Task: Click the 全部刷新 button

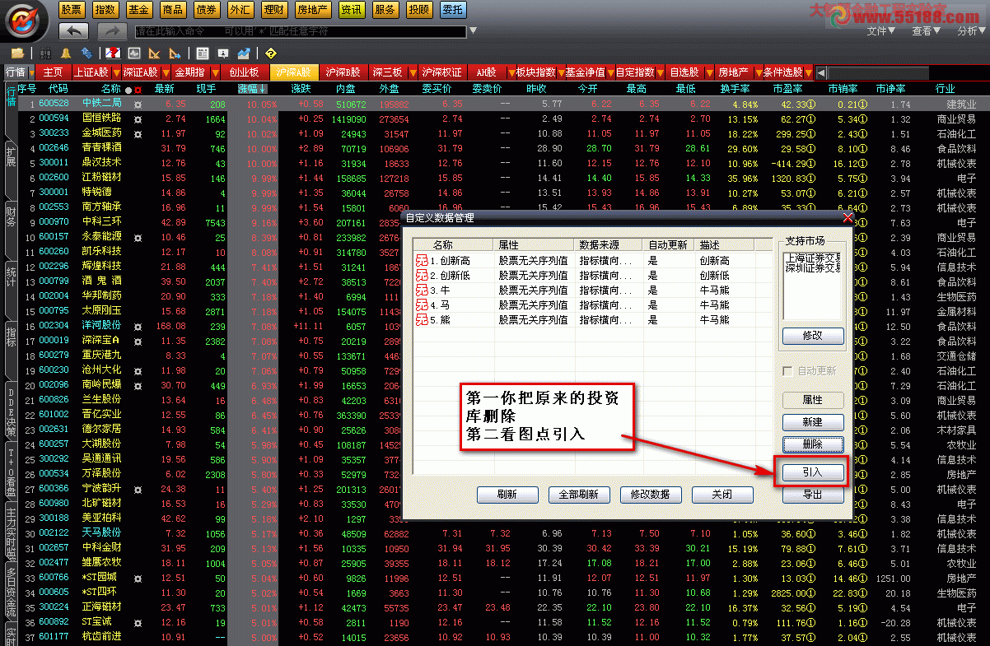Action: 578,495
